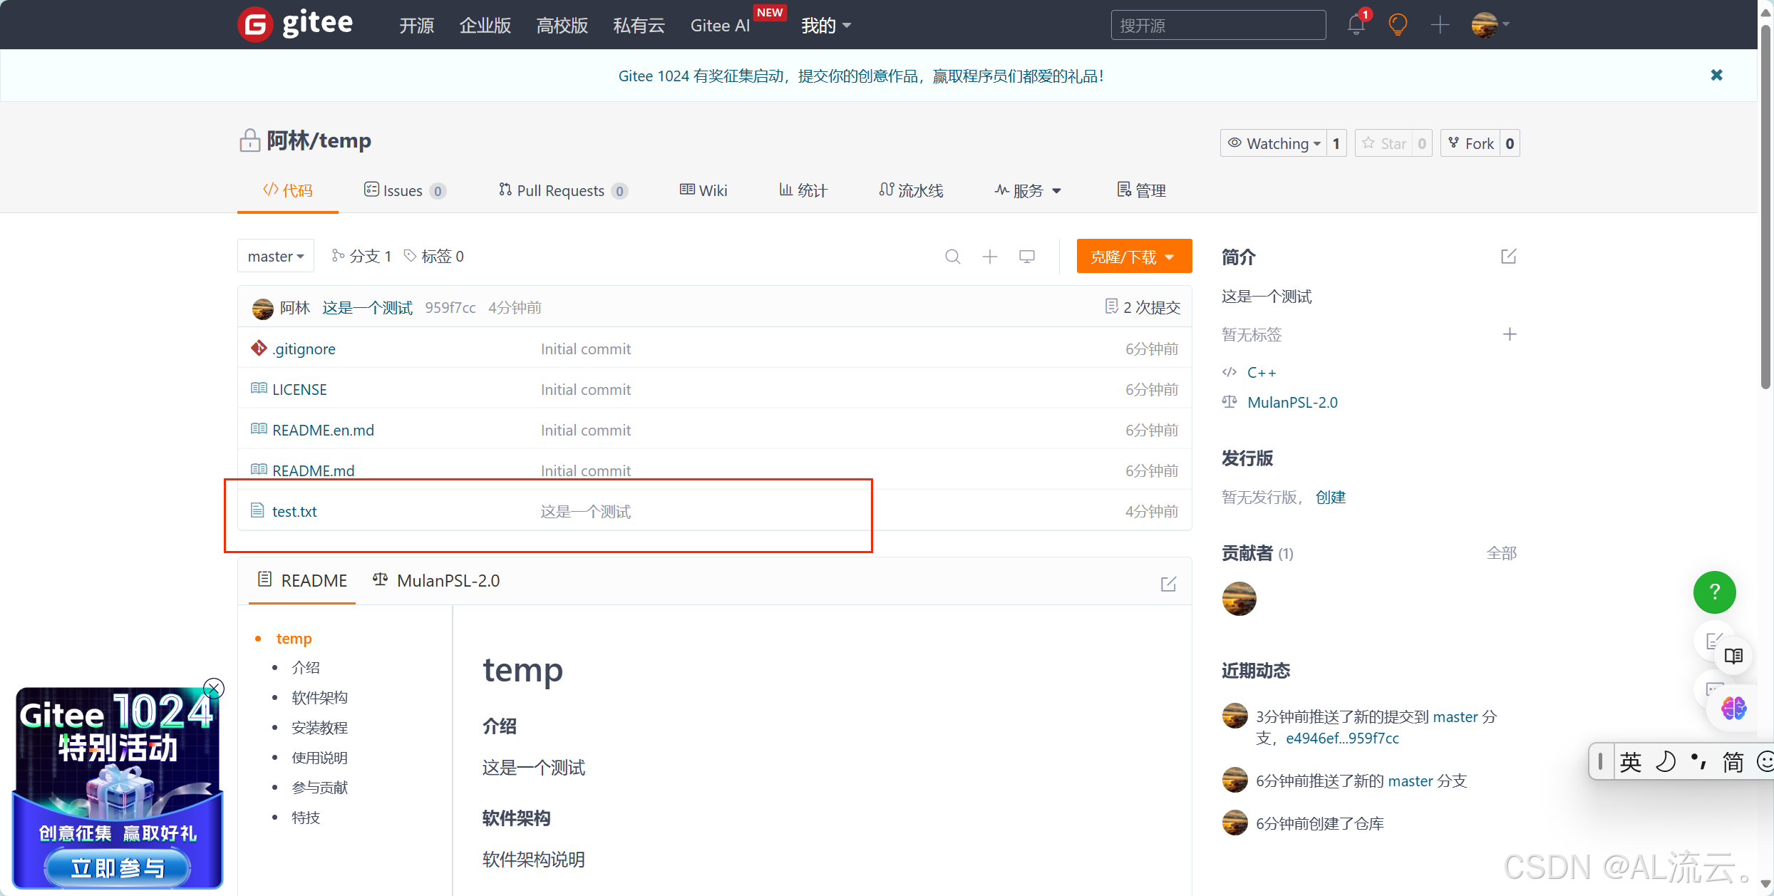Open Web IDE monitor icon
Image resolution: width=1774 pixels, height=896 pixels.
click(1026, 257)
